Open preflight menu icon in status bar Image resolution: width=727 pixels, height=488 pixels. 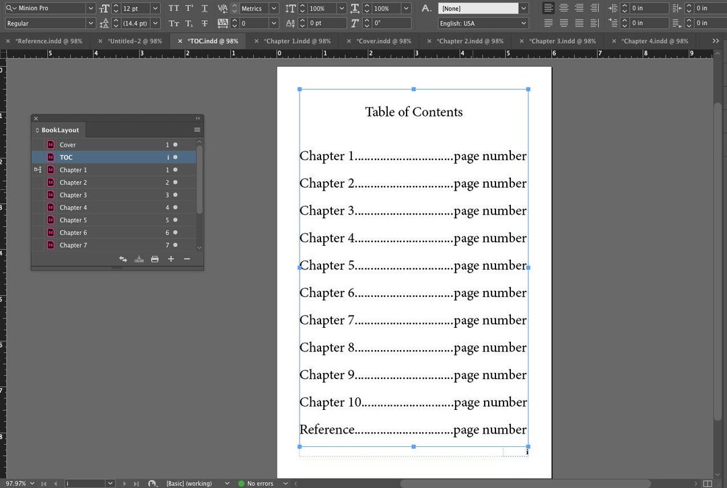click(x=285, y=483)
